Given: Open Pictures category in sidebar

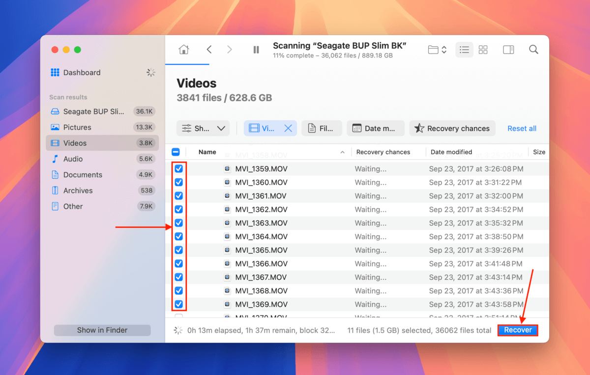Looking at the screenshot, I should (x=102, y=127).
